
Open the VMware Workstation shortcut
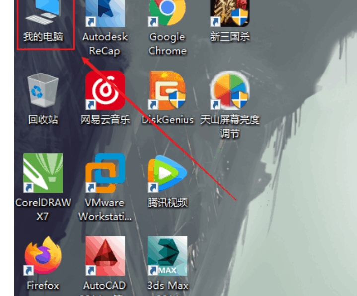[x=105, y=173]
